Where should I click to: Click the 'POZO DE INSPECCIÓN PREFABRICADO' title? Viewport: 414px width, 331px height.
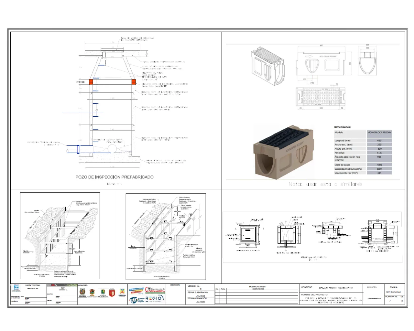pos(114,177)
